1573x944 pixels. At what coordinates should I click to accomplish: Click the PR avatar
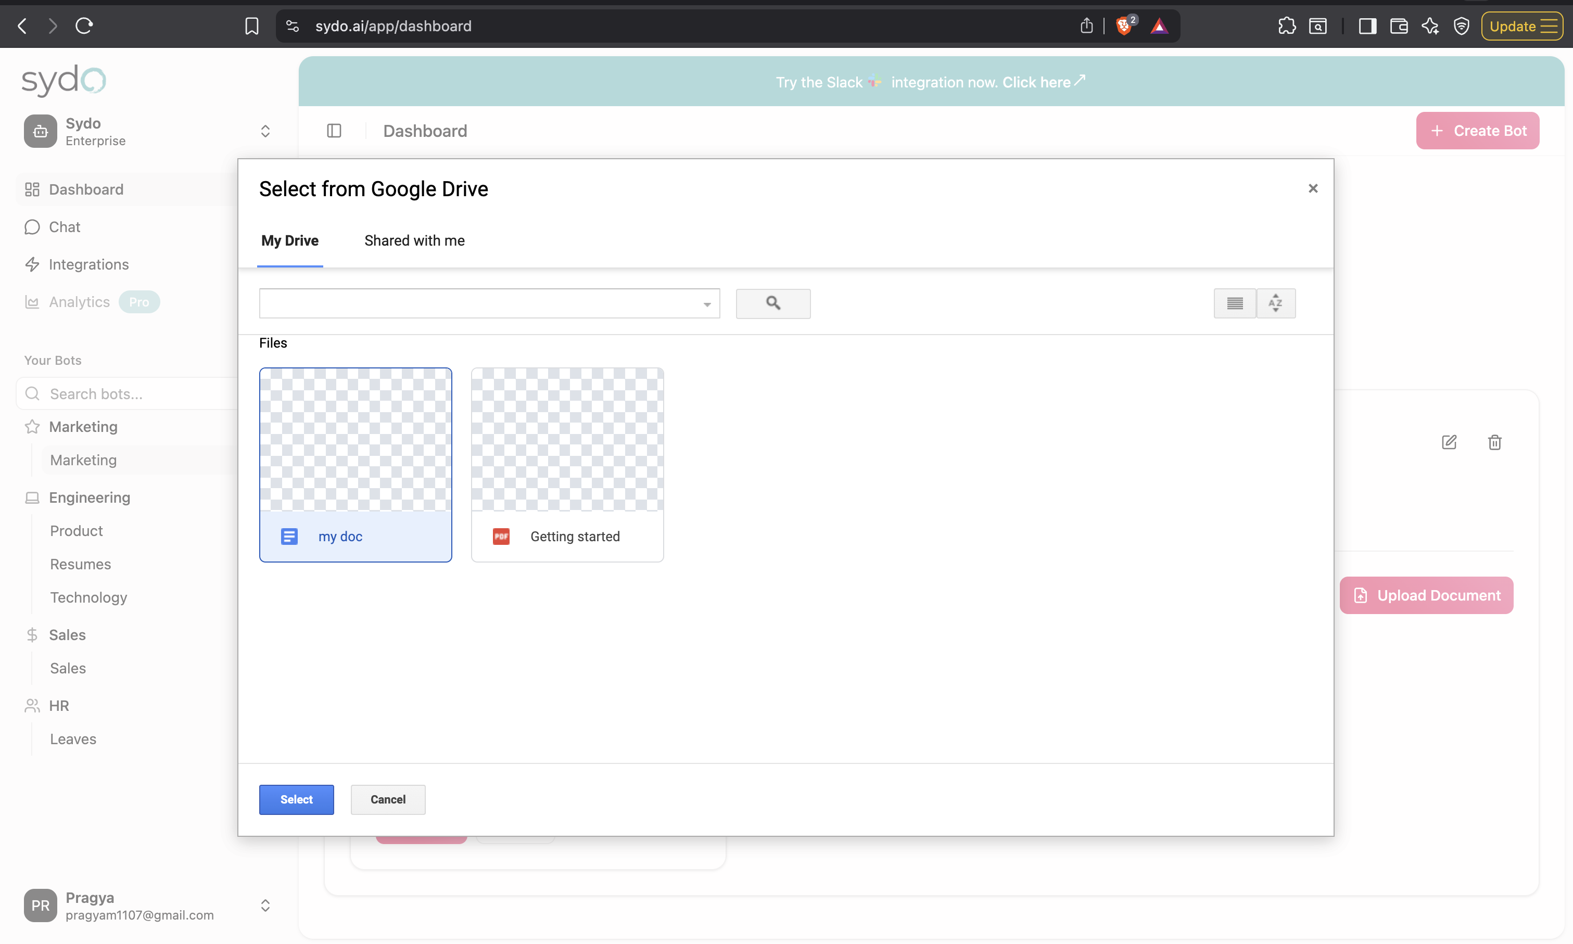click(x=40, y=905)
